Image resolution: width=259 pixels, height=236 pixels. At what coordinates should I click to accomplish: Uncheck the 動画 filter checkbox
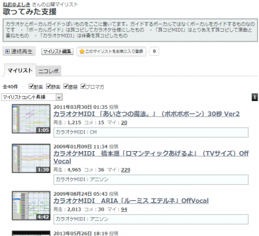(31, 86)
